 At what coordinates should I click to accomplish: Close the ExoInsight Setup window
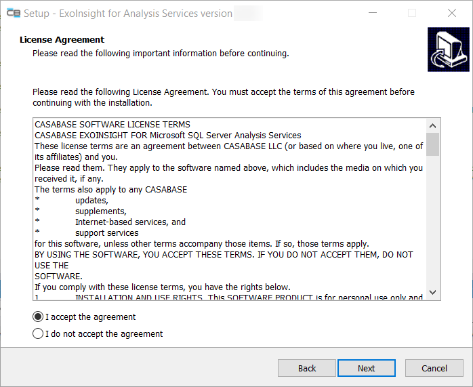coord(451,13)
